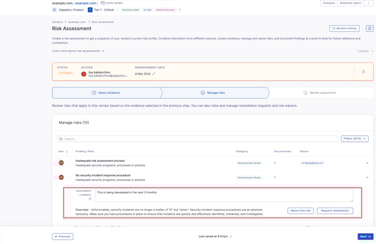The height and width of the screenshot is (244, 376).
Task: Click the three-dot menu beside Generate report
Action: coord(368,3)
